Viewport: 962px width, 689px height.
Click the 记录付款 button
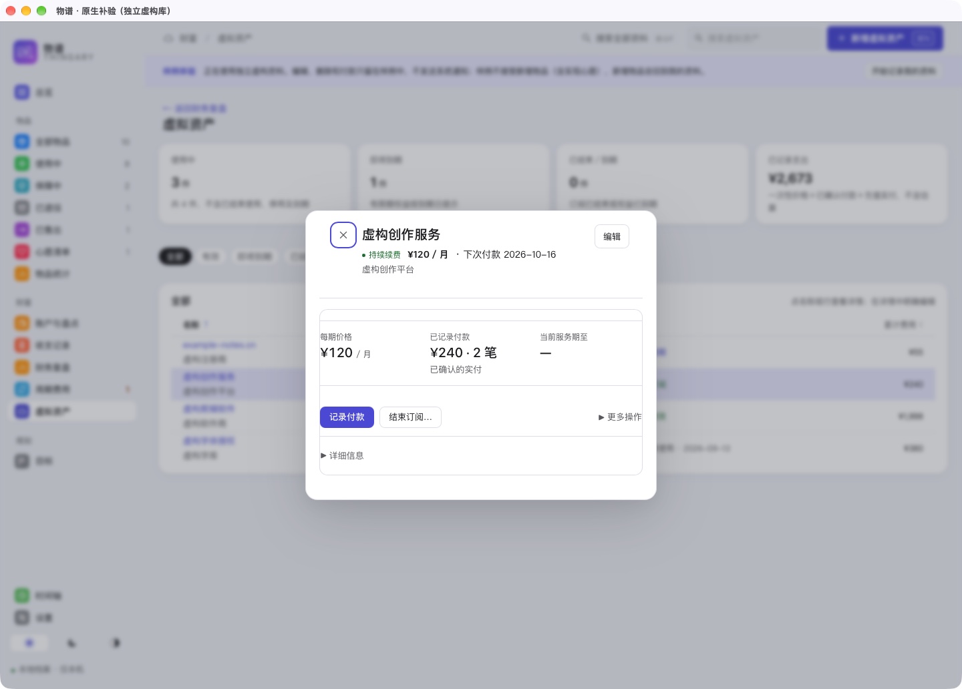(347, 417)
